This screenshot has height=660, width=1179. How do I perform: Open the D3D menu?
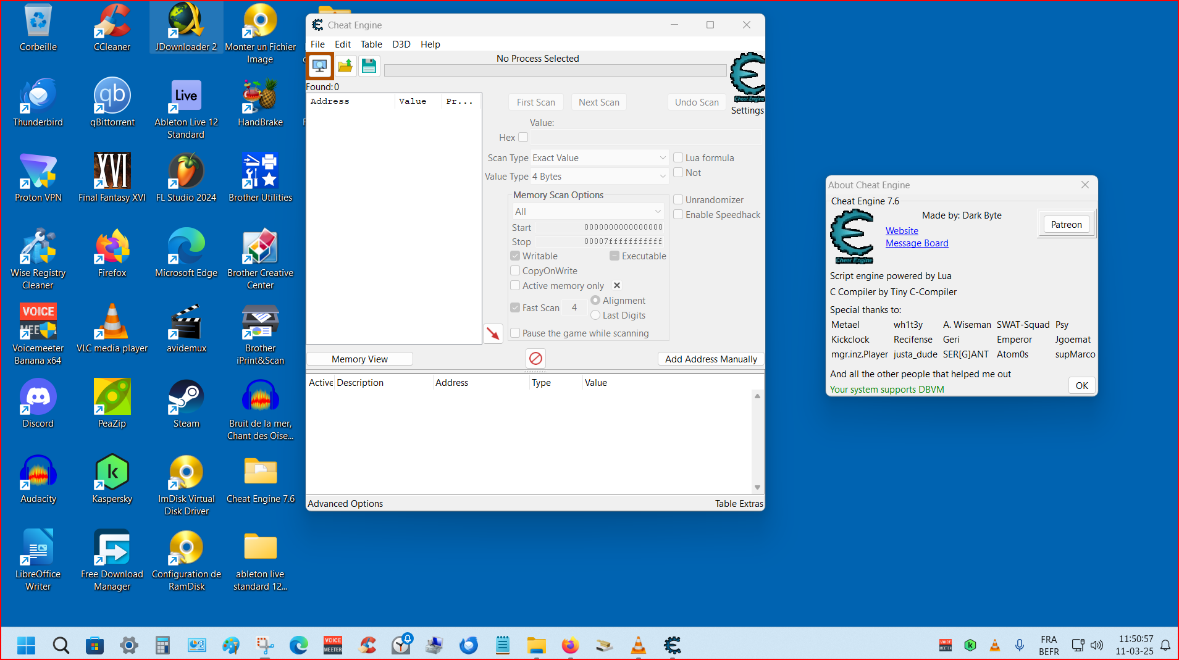coord(401,44)
